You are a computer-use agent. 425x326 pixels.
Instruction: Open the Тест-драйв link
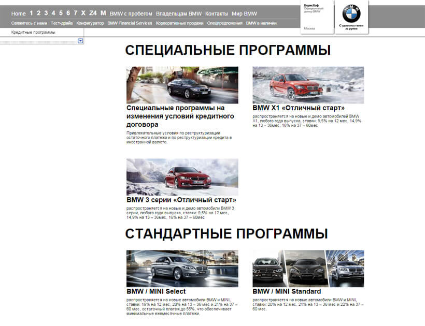(x=62, y=23)
